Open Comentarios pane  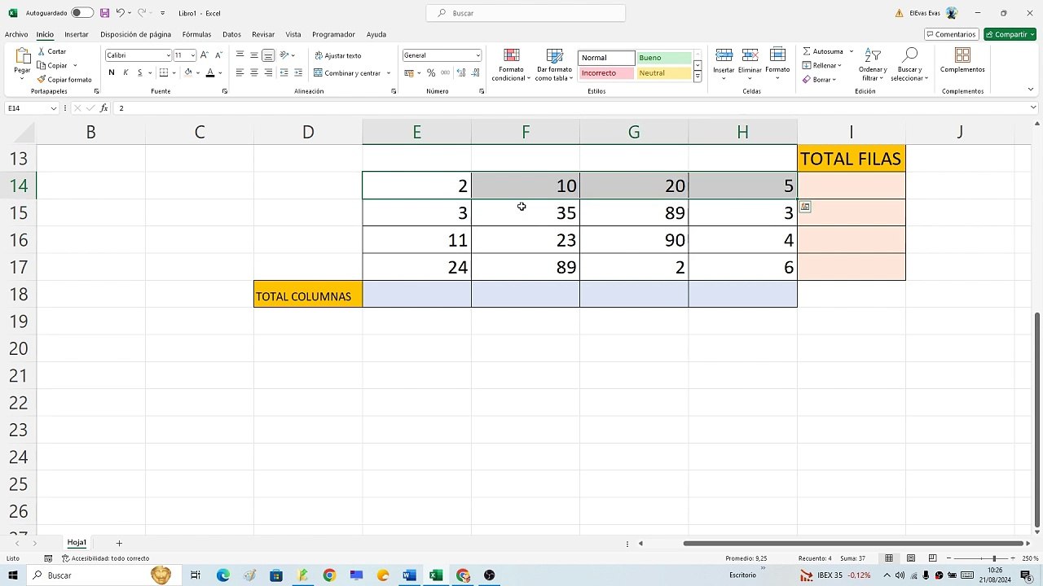click(x=952, y=34)
